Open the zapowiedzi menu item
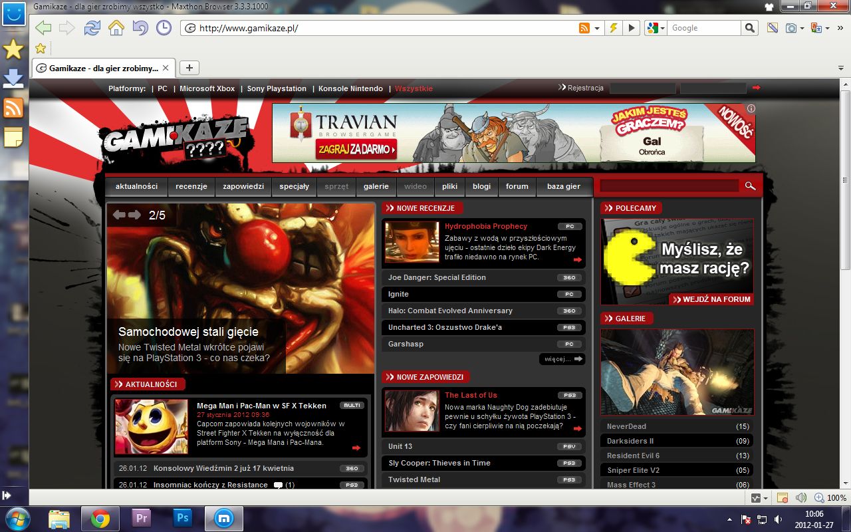Image resolution: width=851 pixels, height=532 pixels. 243,186
